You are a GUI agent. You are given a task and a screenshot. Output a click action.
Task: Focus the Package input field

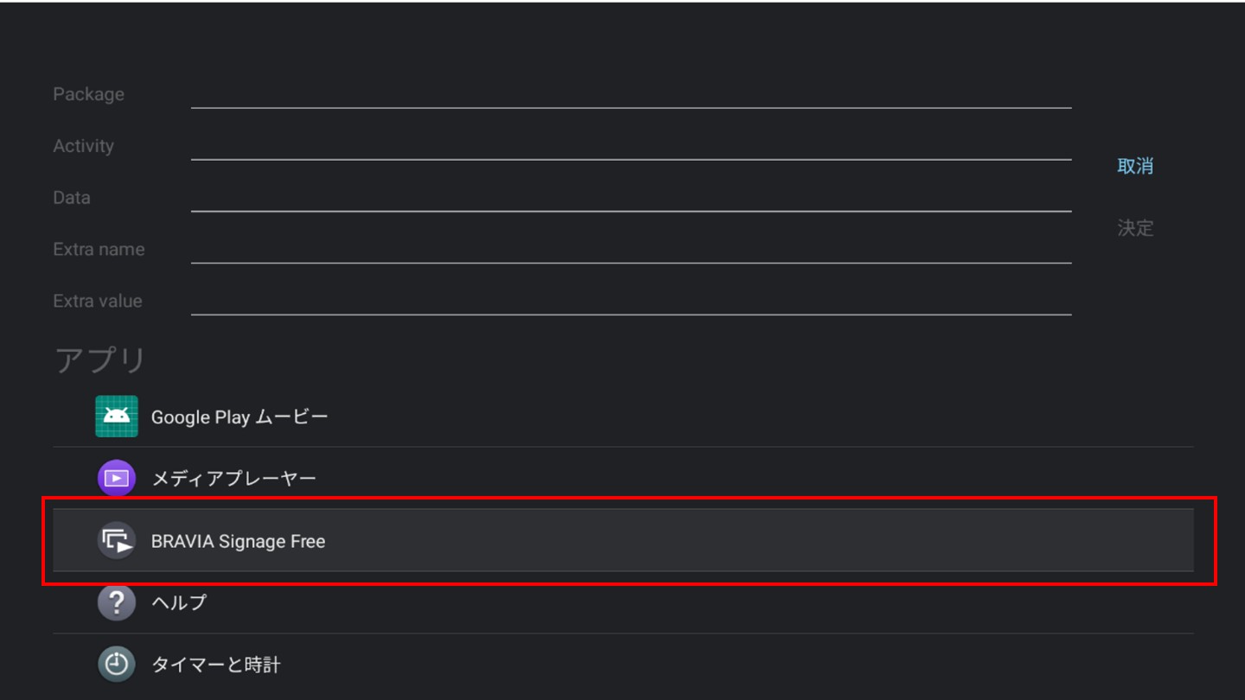coord(631,95)
